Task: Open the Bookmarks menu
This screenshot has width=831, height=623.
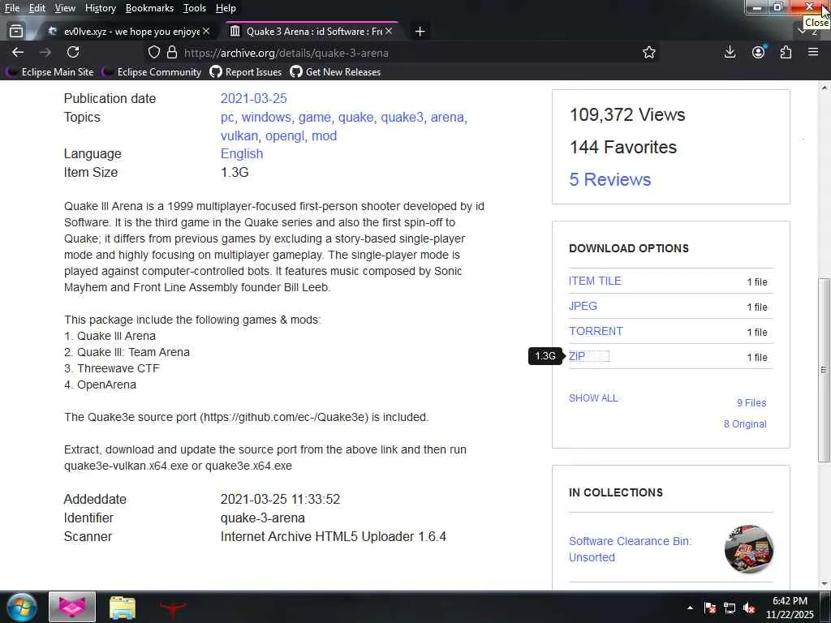Action: coord(149,8)
